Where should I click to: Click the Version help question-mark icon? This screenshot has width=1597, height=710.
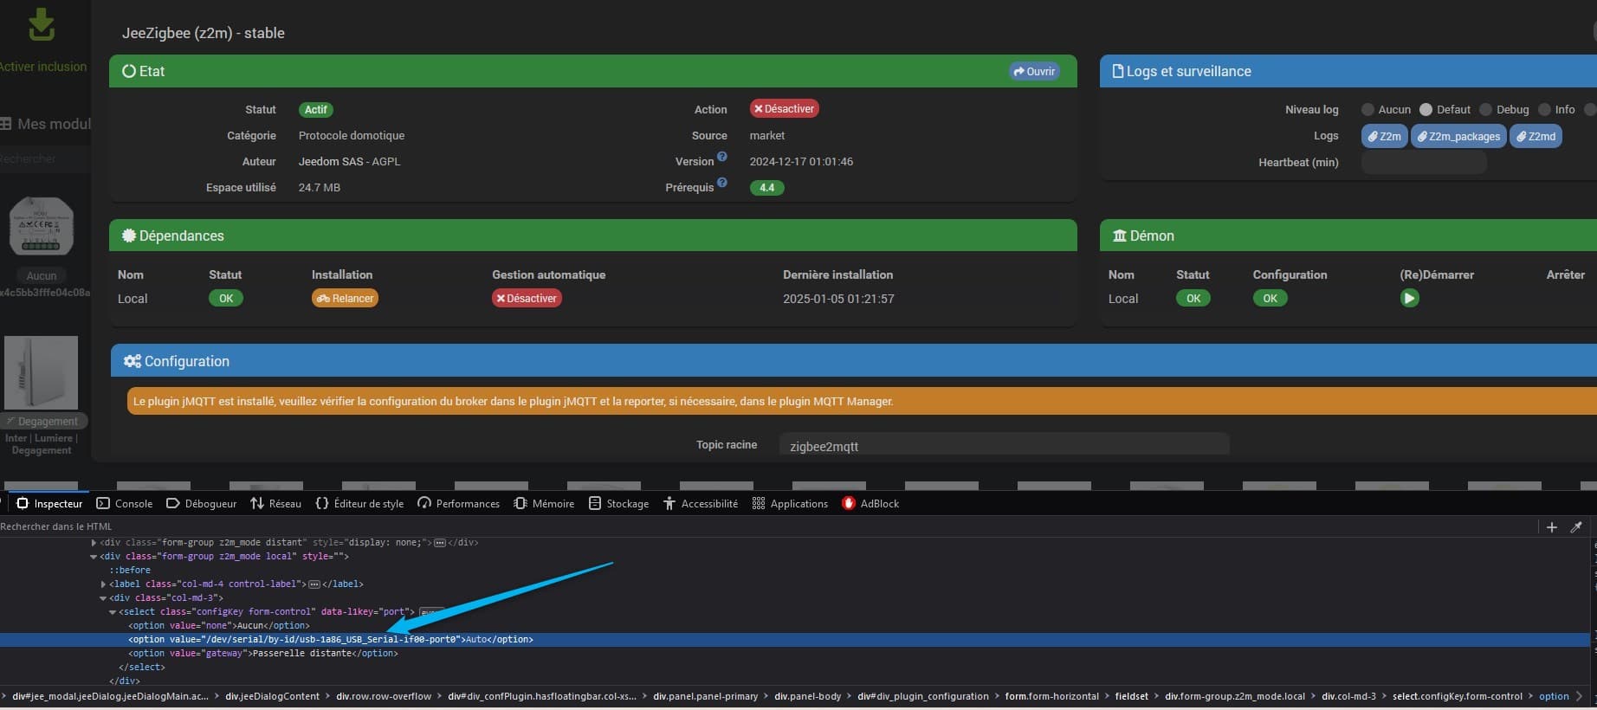[x=722, y=157]
